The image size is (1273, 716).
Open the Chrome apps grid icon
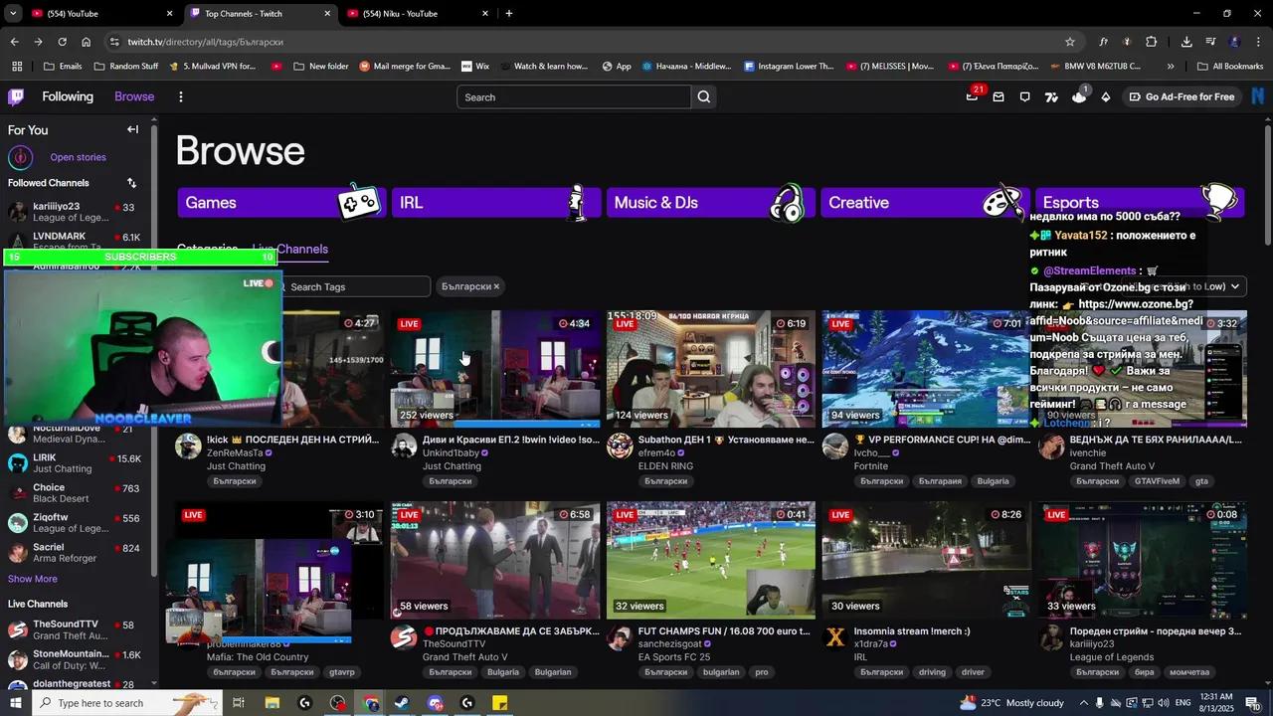[17, 67]
